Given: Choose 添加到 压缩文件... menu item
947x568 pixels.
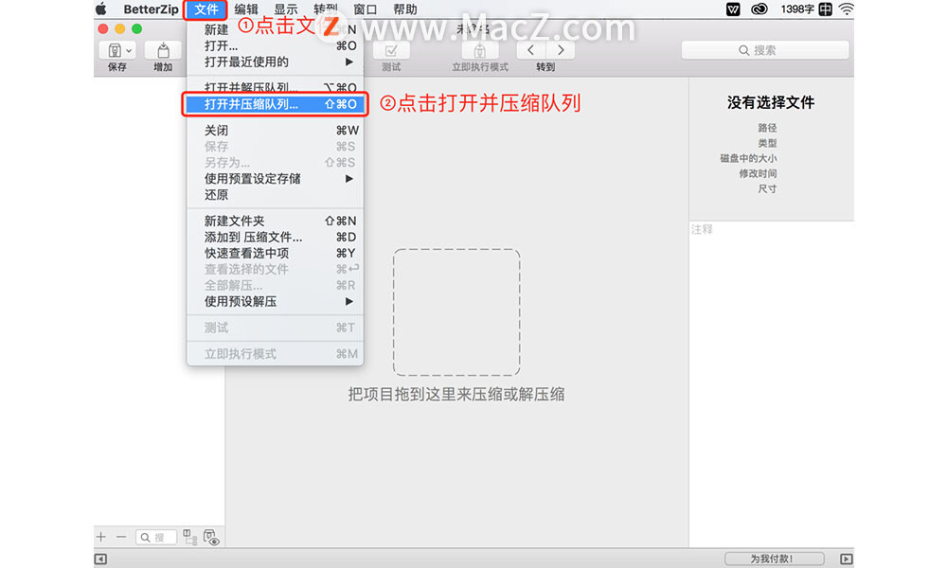Looking at the screenshot, I should coord(276,237).
